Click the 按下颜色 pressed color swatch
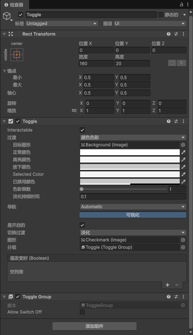 (130, 167)
